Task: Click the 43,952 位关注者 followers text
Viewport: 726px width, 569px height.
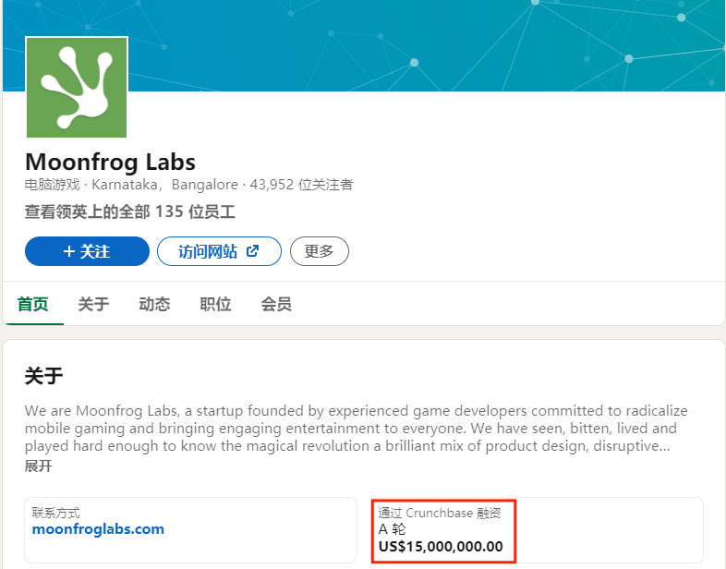Action: (301, 185)
